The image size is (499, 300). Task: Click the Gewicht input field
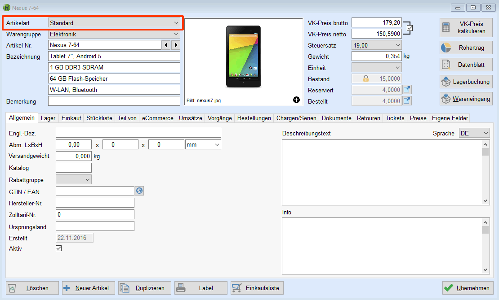[x=376, y=56]
